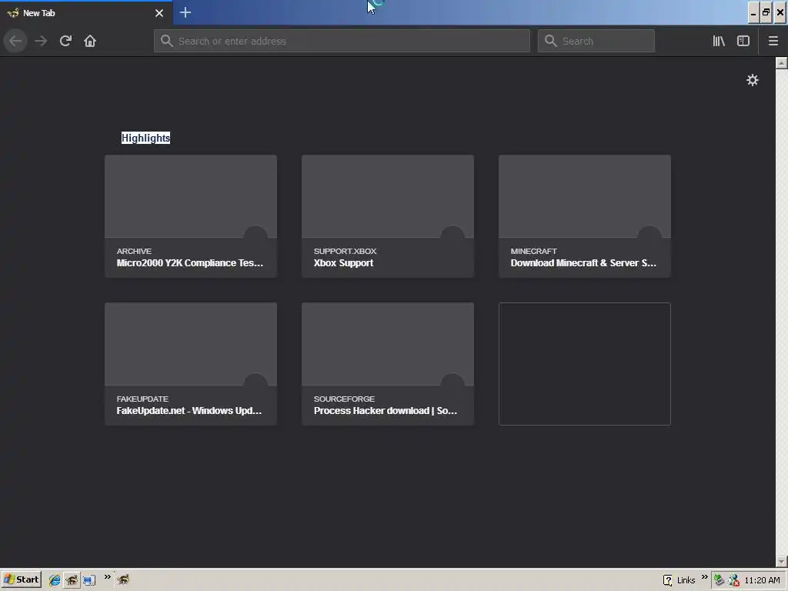Click magnifier icon in address bar
Viewport: 788px width, 591px height.
pyautogui.click(x=166, y=41)
